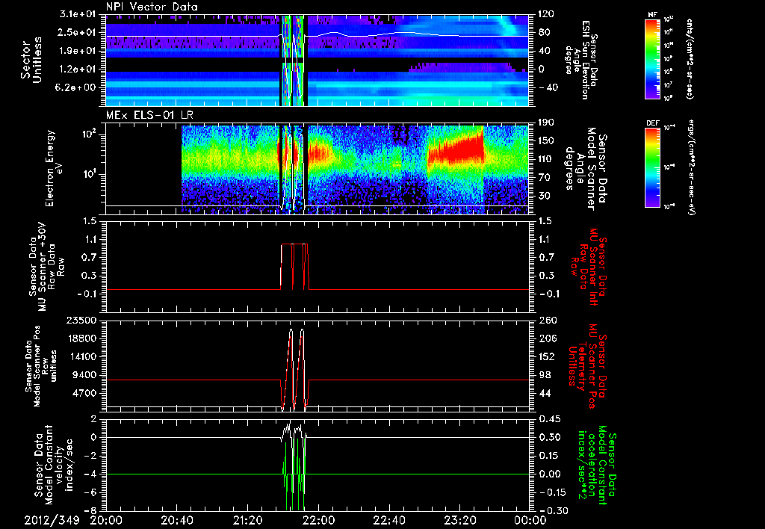Viewport: 765px width, 529px height.
Task: Click the "MU Scanner +30V Raw Data" label
Action: tap(47, 267)
